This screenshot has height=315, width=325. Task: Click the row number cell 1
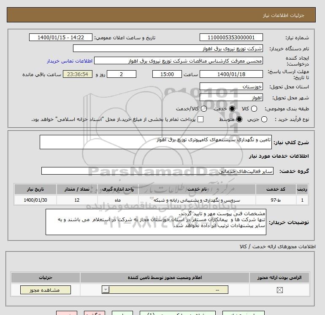coord(302,200)
